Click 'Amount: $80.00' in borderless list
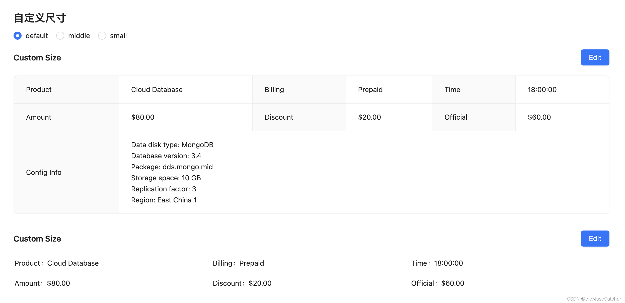This screenshot has height=303, width=625. point(42,283)
